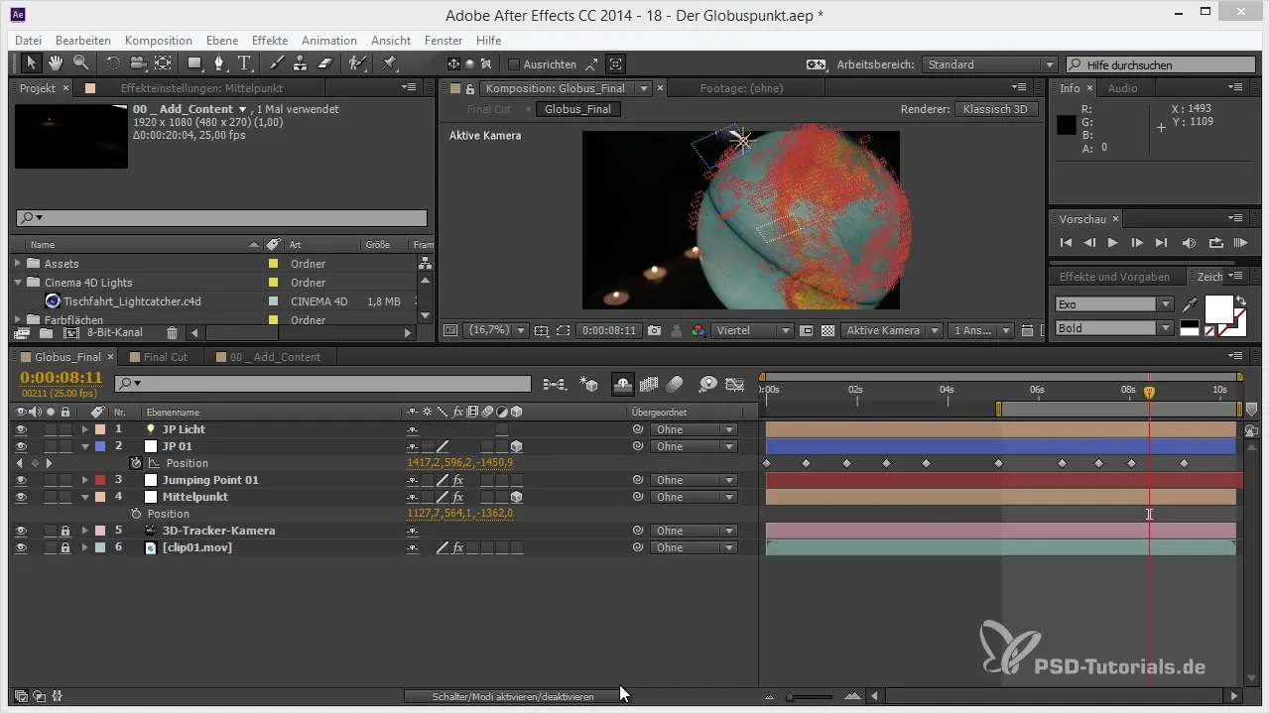1270x714 pixels.
Task: Click the region of interest icon
Action: 563,330
